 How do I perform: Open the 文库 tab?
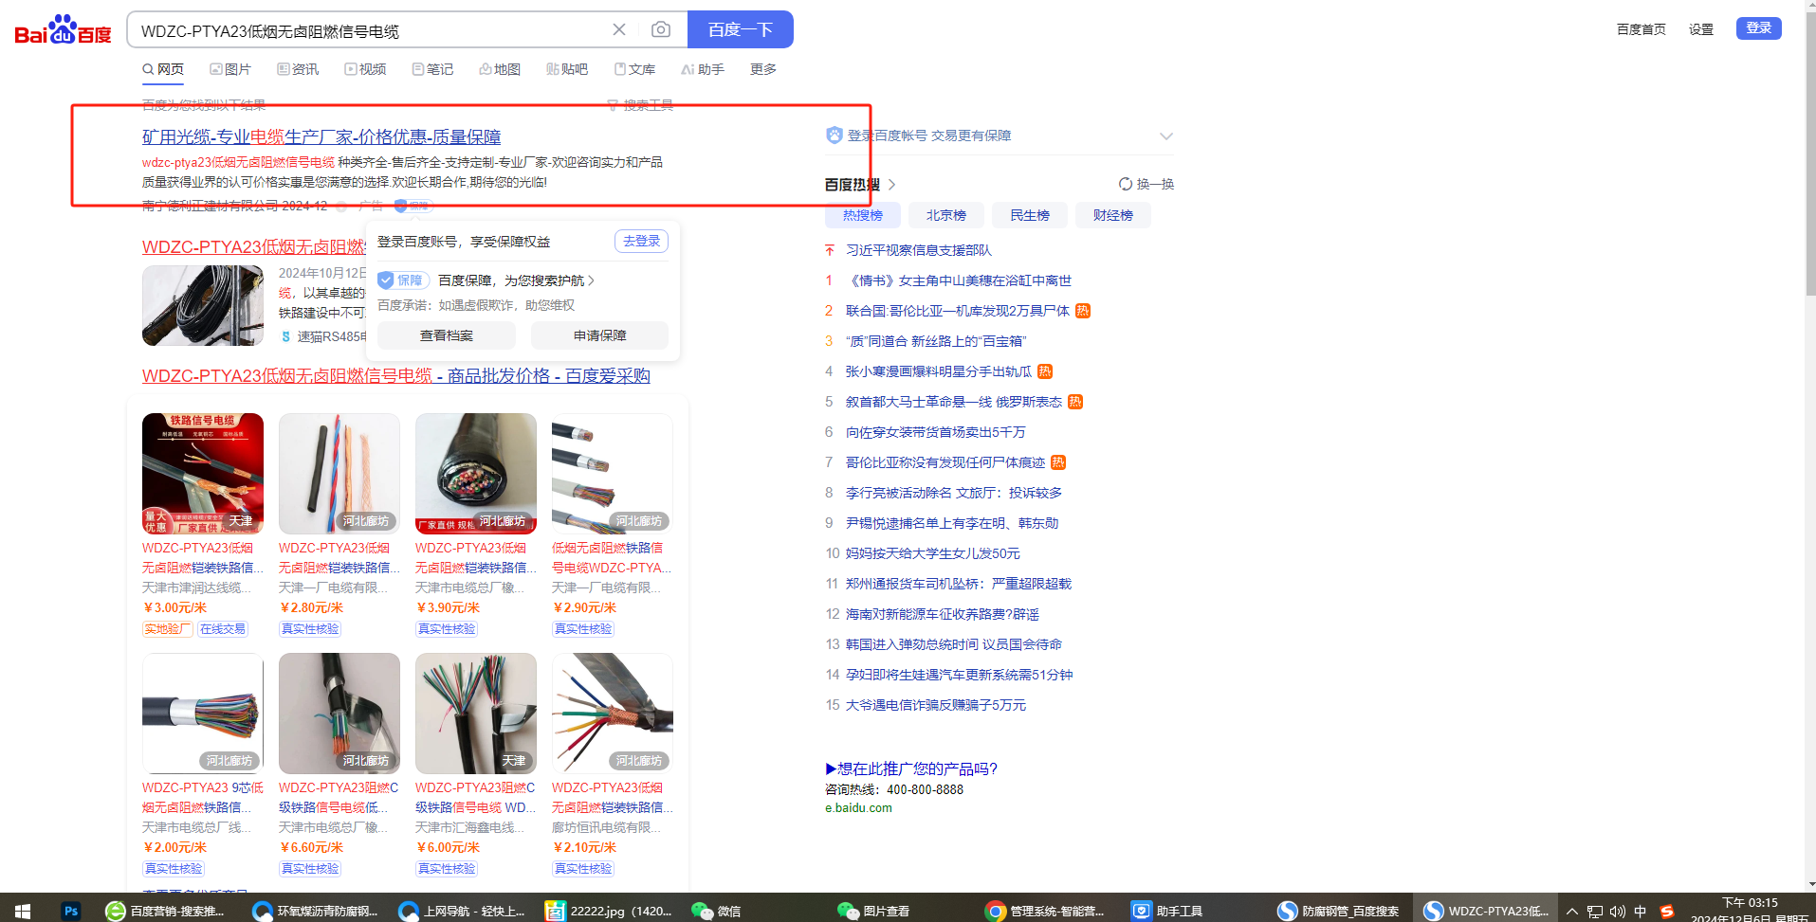point(634,69)
